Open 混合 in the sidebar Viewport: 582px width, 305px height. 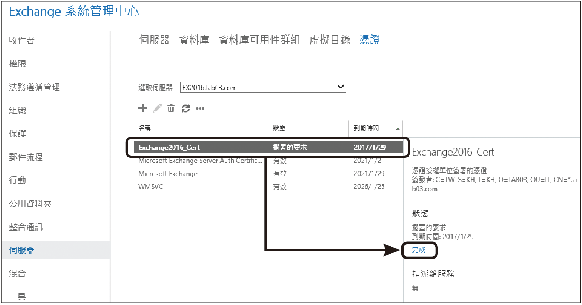(x=18, y=273)
